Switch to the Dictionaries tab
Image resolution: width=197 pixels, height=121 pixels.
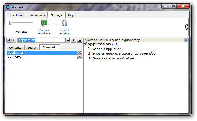[37, 15]
